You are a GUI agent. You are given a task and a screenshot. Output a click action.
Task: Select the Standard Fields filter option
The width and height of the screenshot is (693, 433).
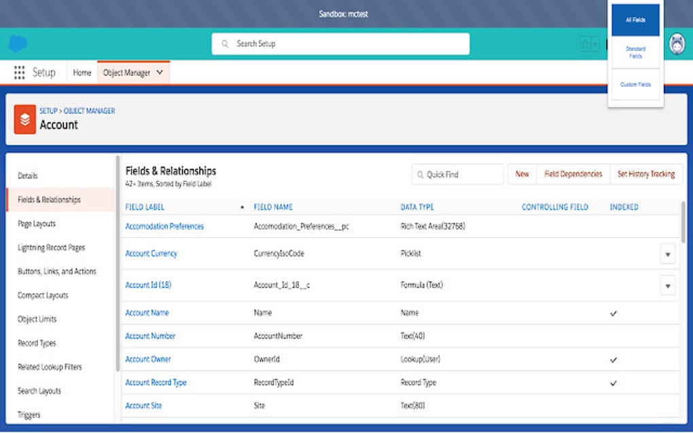635,52
